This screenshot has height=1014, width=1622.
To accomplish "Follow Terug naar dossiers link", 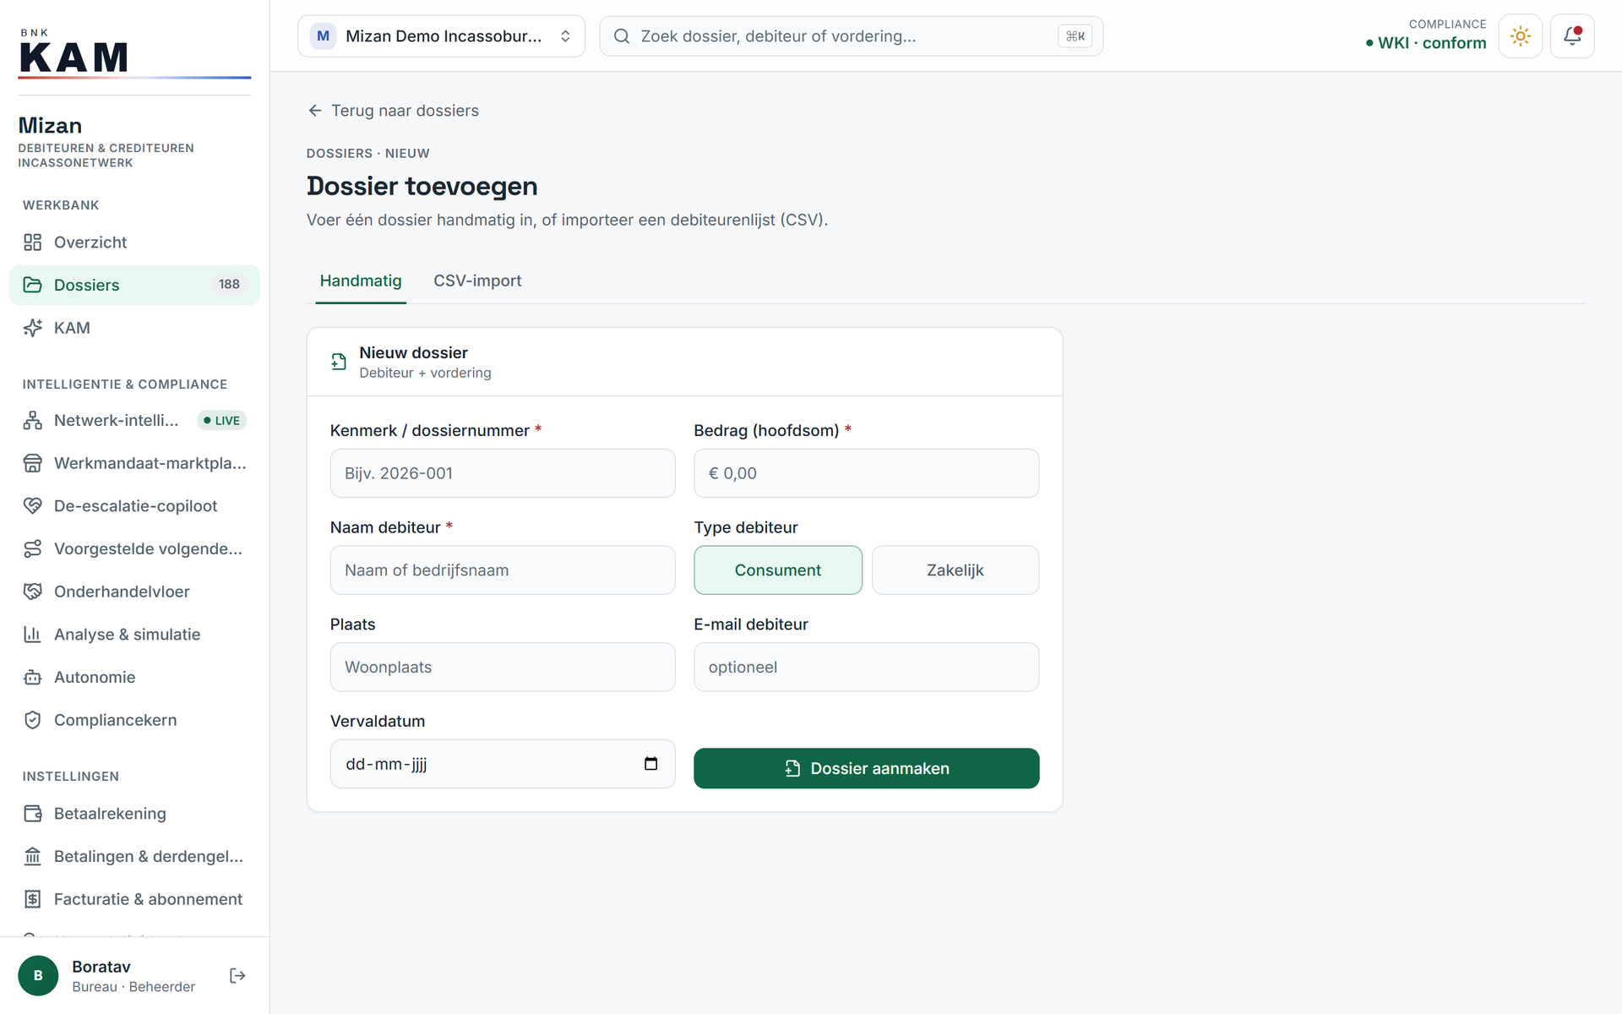I will point(393,111).
